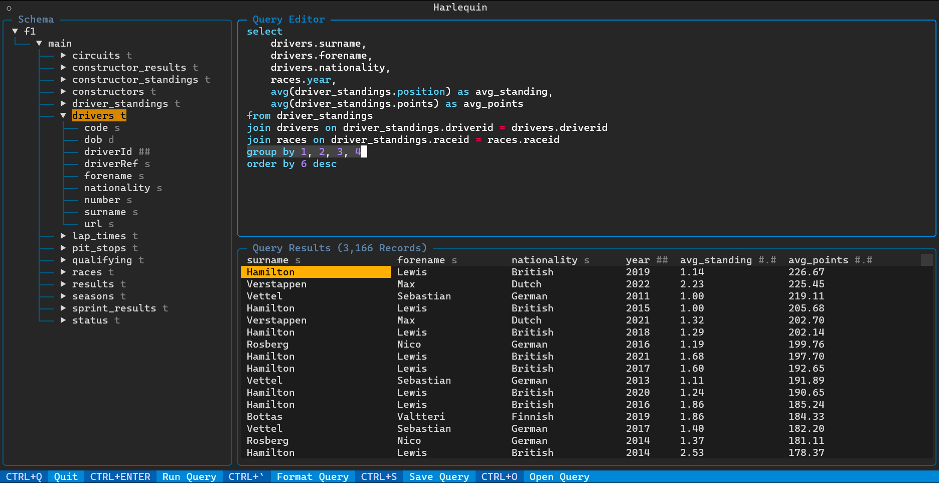Click the Harlequin title text
The image size is (939, 483).
coord(460,7)
